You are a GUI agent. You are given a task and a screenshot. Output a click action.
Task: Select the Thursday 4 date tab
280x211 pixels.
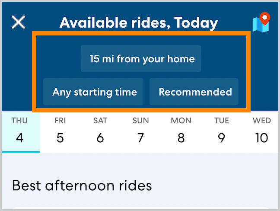pos(20,131)
